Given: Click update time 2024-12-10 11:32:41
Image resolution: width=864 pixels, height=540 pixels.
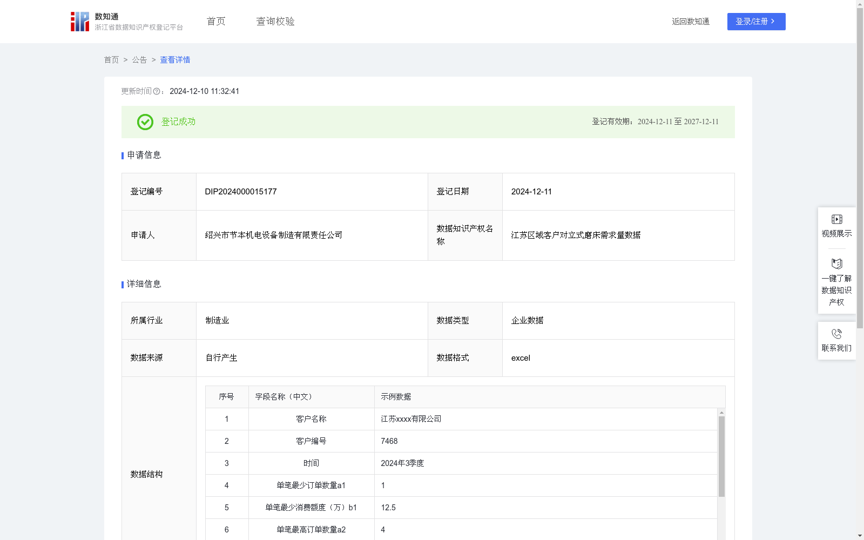Looking at the screenshot, I should [x=204, y=91].
